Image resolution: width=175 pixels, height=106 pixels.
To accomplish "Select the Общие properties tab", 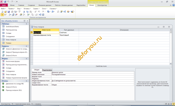I will pos(37,70).
